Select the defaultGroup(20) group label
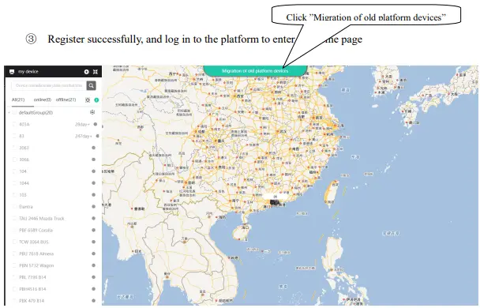Viewport: 480px width, 308px height. pos(36,112)
